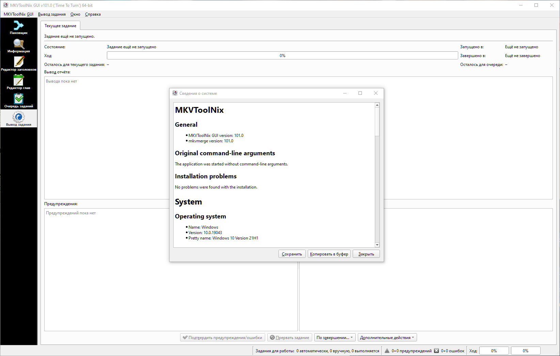Click the 'Original command-line arguments' heading
This screenshot has width=560, height=356.
[225, 153]
